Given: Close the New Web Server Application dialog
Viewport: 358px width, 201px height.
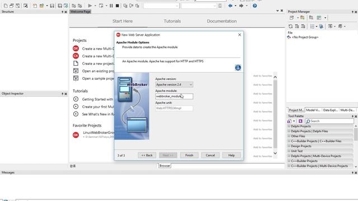Looking at the screenshot, I should pos(239,35).
